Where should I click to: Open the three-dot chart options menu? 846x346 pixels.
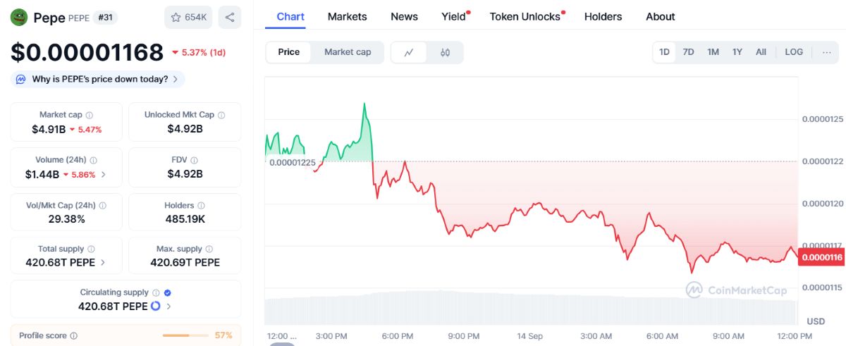pos(826,52)
